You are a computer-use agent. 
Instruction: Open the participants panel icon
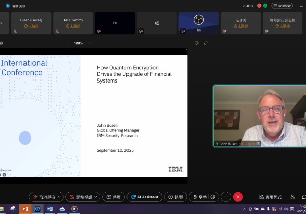pyautogui.click(x=292, y=197)
